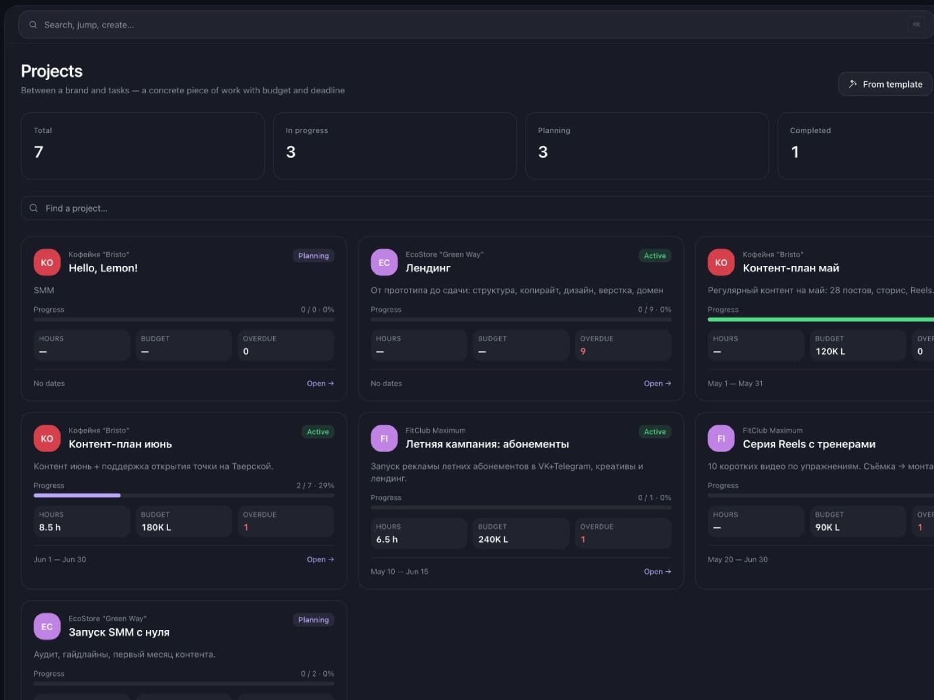Click the 0 / 2 · 0% progress text
Screen dimensions: 934x700
click(318, 674)
